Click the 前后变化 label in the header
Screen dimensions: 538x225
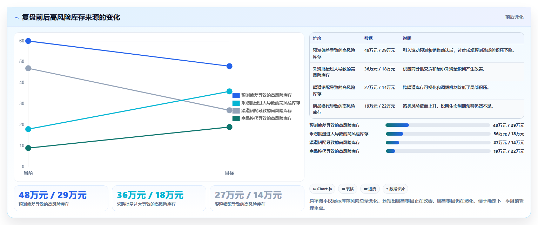coord(514,17)
